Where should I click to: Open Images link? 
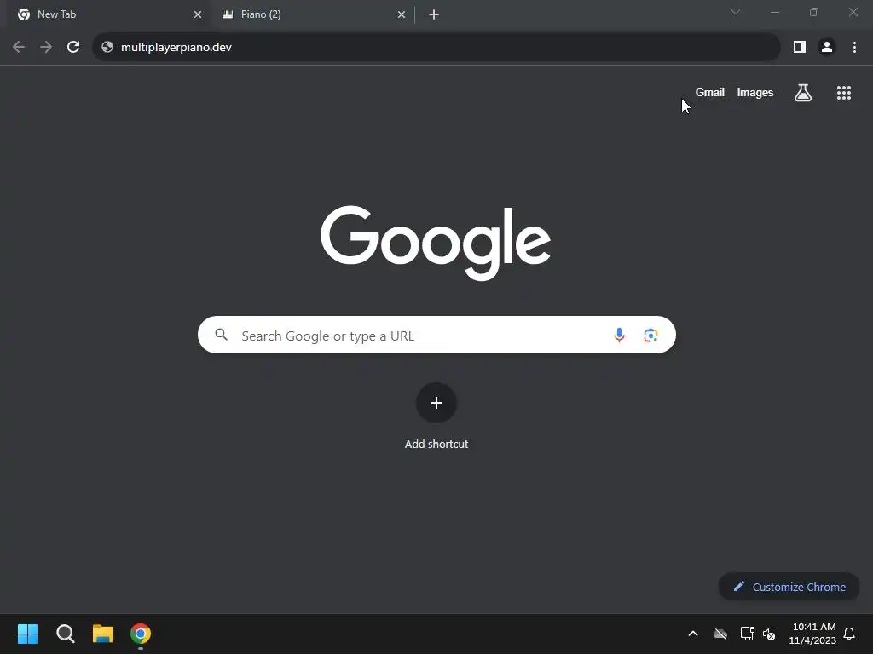[755, 92]
